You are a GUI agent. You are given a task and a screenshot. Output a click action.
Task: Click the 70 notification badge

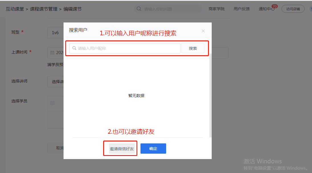(275, 6)
